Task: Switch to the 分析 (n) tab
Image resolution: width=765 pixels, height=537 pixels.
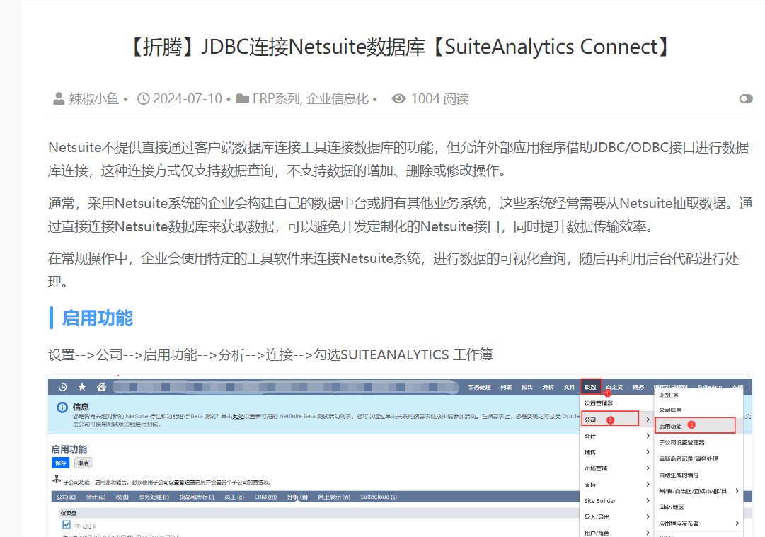Action: tap(298, 497)
